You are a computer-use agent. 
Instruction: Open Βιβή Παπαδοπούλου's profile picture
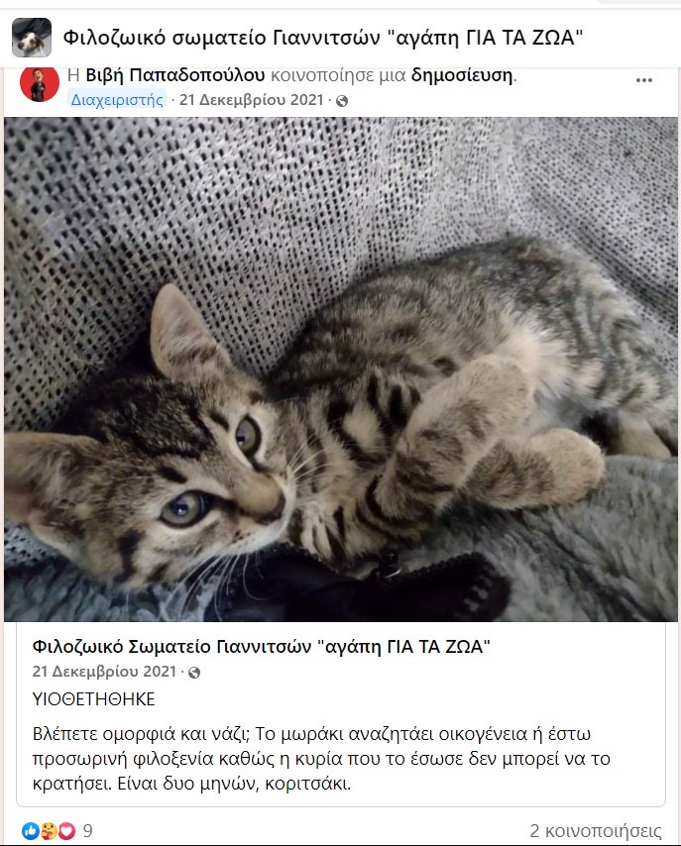(x=40, y=84)
